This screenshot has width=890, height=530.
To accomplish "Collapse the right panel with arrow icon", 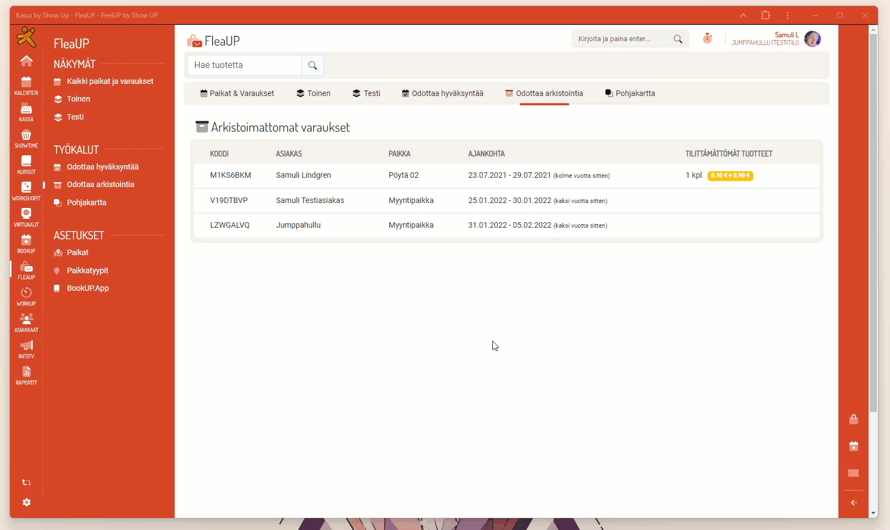I will coord(854,503).
